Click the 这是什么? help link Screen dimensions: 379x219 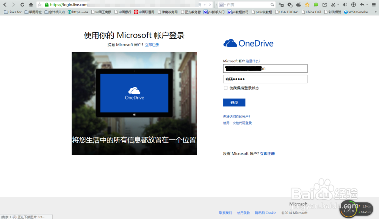253,61
